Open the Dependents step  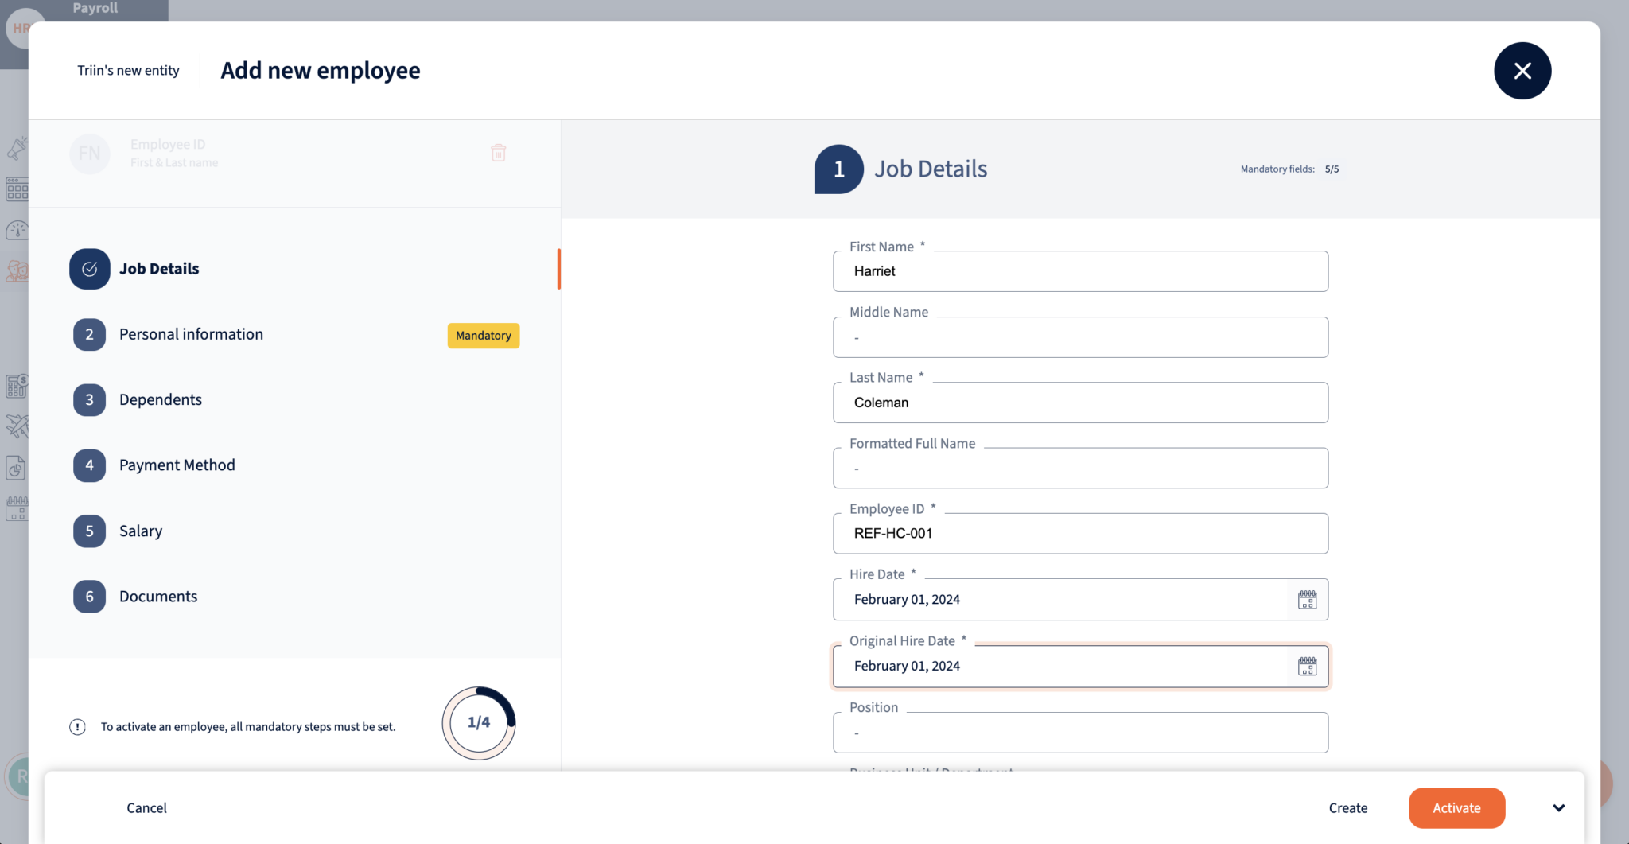pyautogui.click(x=160, y=400)
